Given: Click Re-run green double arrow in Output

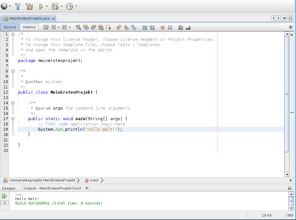Looking at the screenshot, I should click(4, 196).
